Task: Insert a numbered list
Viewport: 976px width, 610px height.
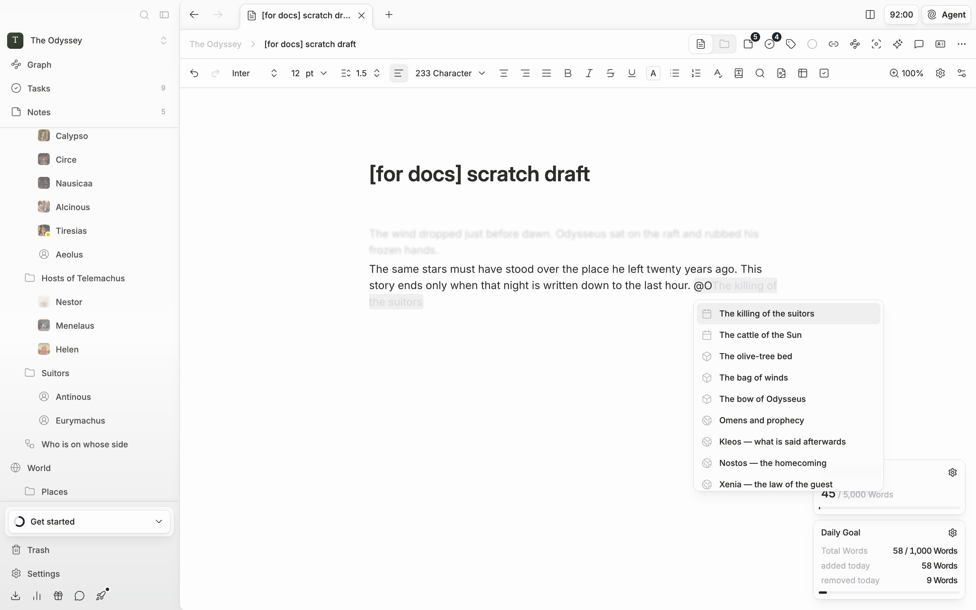Action: 696,73
